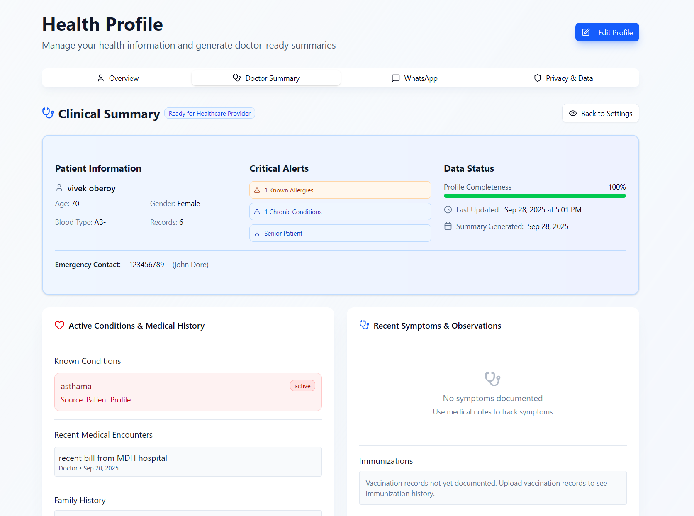694x516 pixels.
Task: Click the Gender: Female text
Action: (175, 204)
